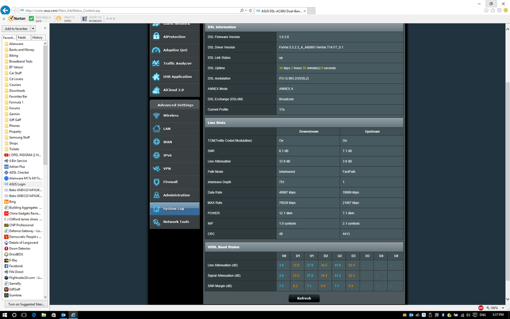Click taskbar clock showing 5:37 PM

point(498,315)
